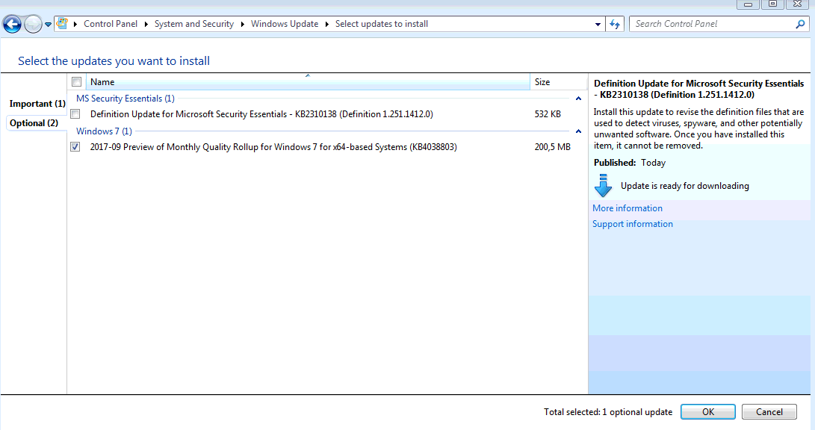Refresh the address bar with the refresh icon
The height and width of the screenshot is (430, 815).
[615, 24]
